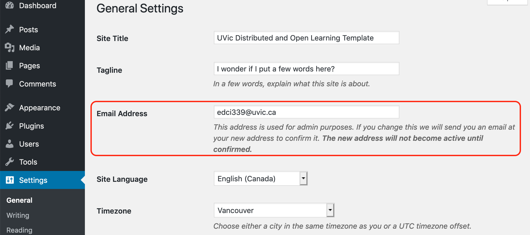Click the Site Language dropdown arrow

(303, 178)
